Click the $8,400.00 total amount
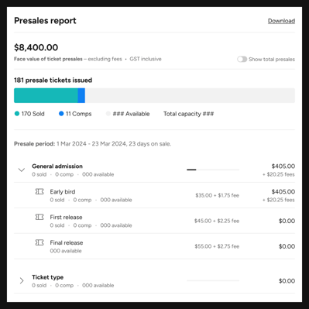This screenshot has width=309, height=309. click(x=36, y=47)
